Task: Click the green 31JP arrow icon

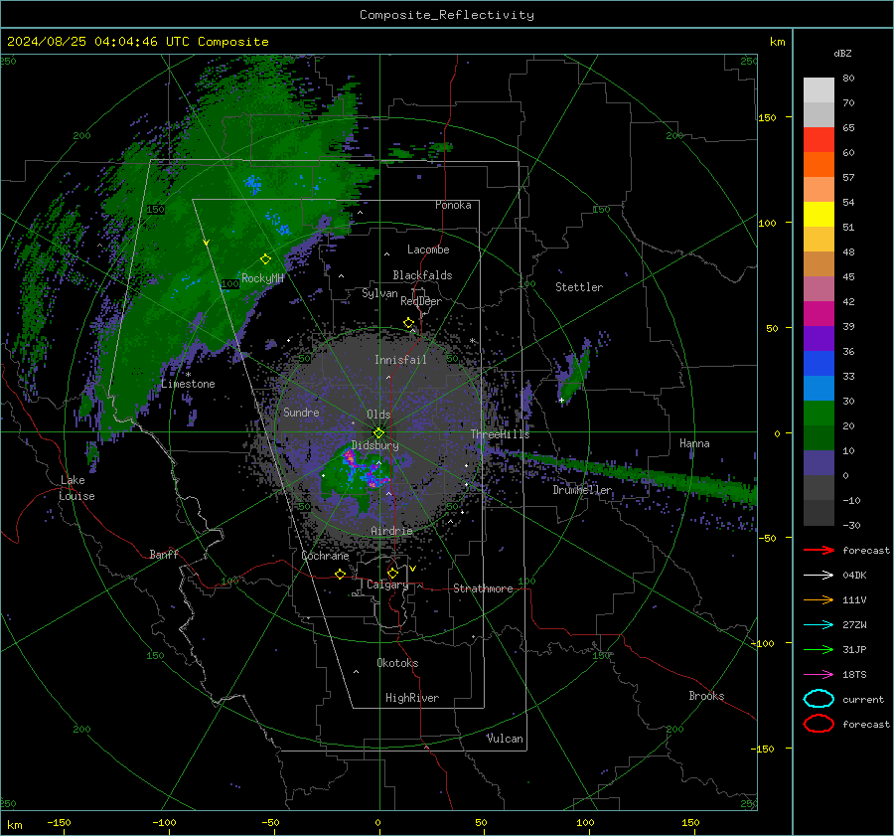Action: [x=819, y=649]
